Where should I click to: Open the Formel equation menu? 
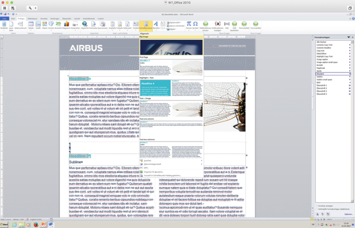(189, 26)
